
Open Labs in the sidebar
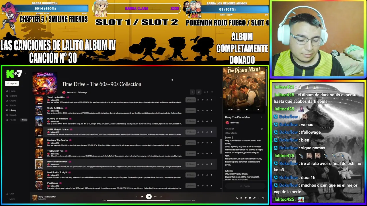(10, 194)
